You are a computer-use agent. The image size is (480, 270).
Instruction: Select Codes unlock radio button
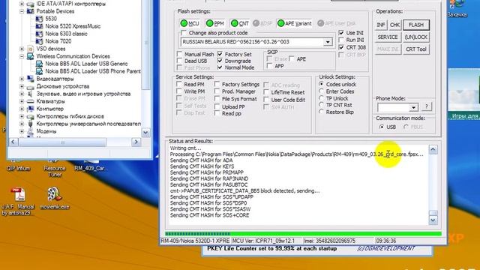coord(321,84)
